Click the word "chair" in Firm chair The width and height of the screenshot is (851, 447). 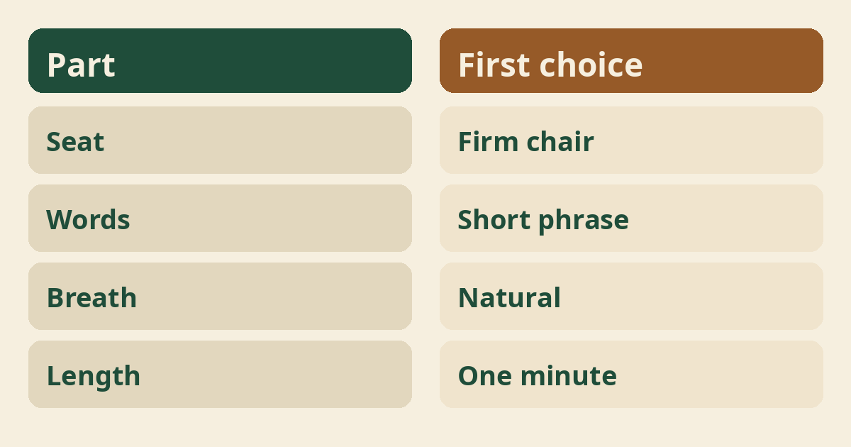point(560,142)
